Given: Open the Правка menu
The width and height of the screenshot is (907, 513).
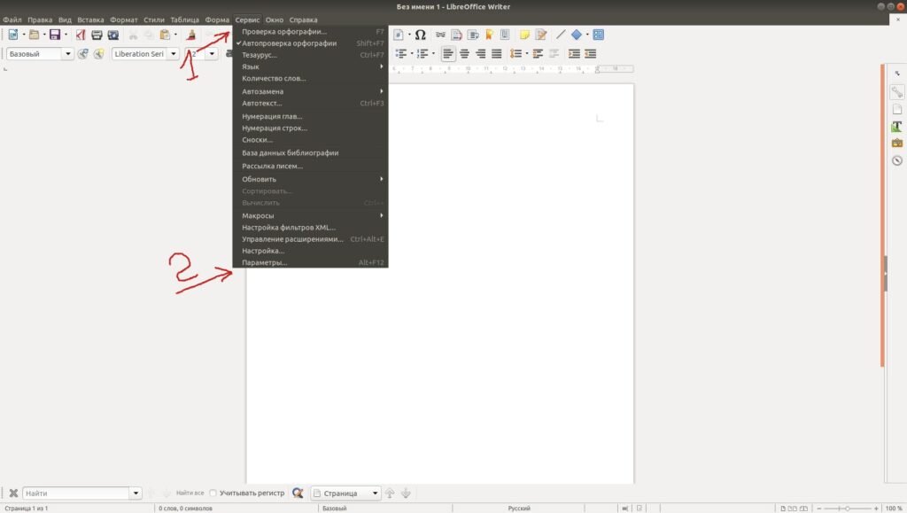Looking at the screenshot, I should coord(40,19).
